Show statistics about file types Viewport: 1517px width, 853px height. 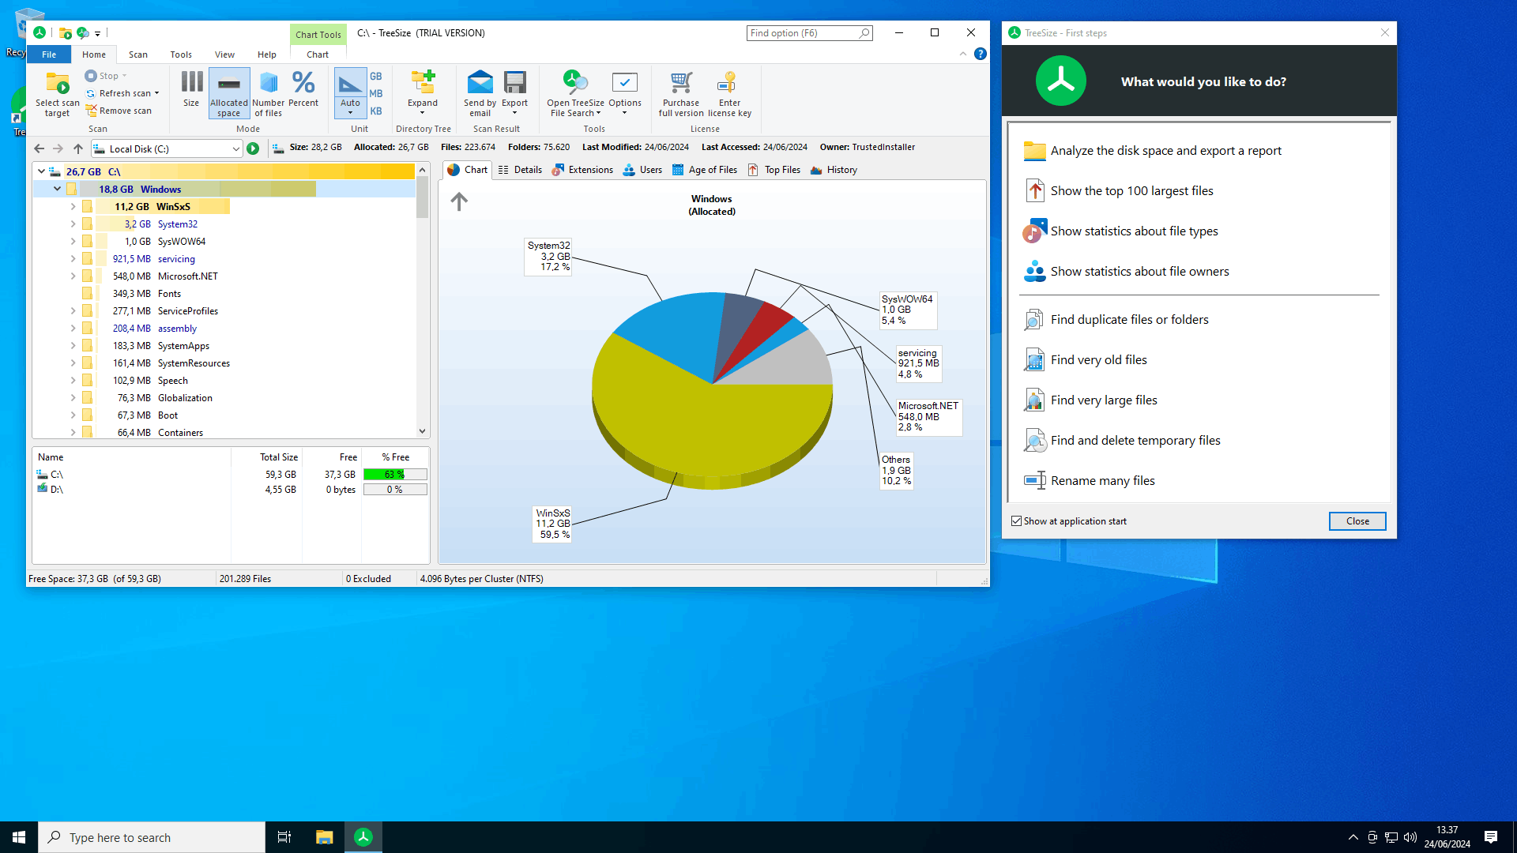tap(1120, 231)
